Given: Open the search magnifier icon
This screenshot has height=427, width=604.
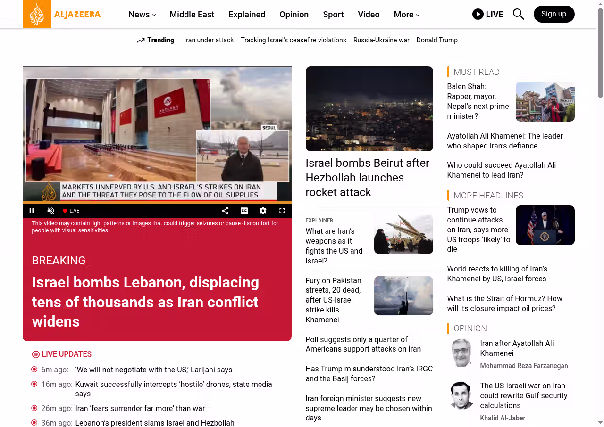Looking at the screenshot, I should pos(518,14).
